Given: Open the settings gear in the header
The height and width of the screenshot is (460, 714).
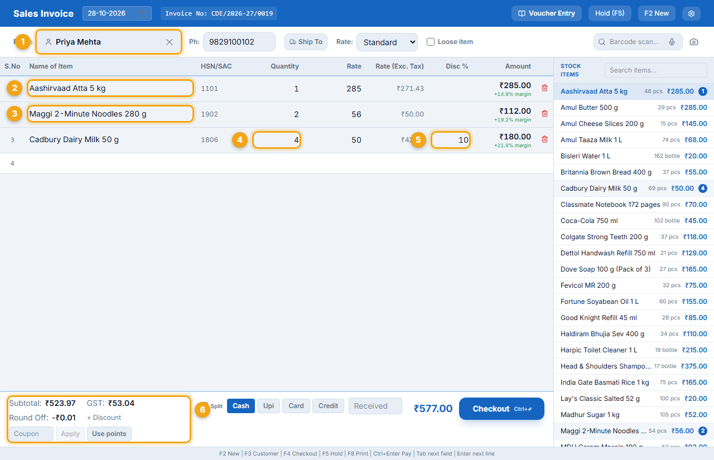Looking at the screenshot, I should 692,13.
